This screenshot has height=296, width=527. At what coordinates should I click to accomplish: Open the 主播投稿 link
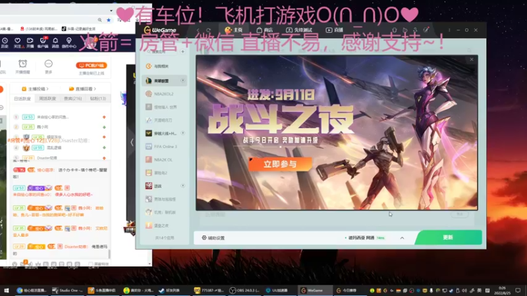[36, 89]
